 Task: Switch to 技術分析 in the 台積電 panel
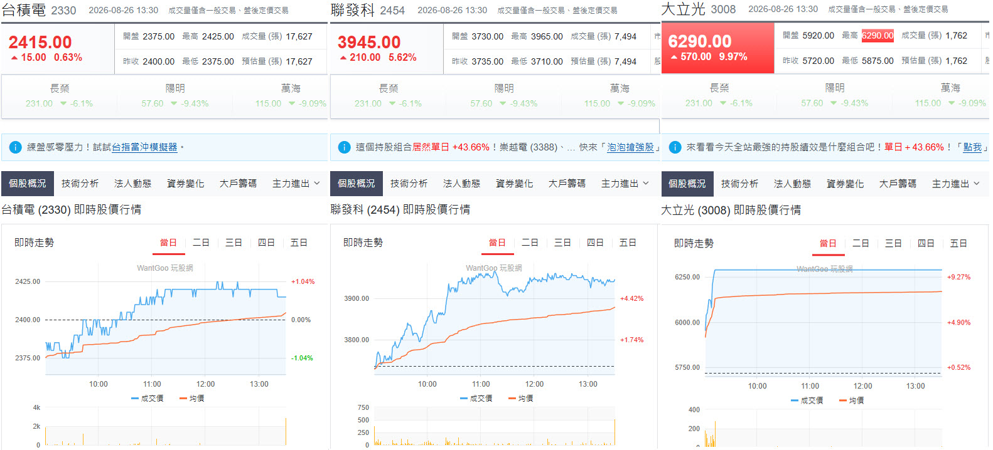point(80,184)
